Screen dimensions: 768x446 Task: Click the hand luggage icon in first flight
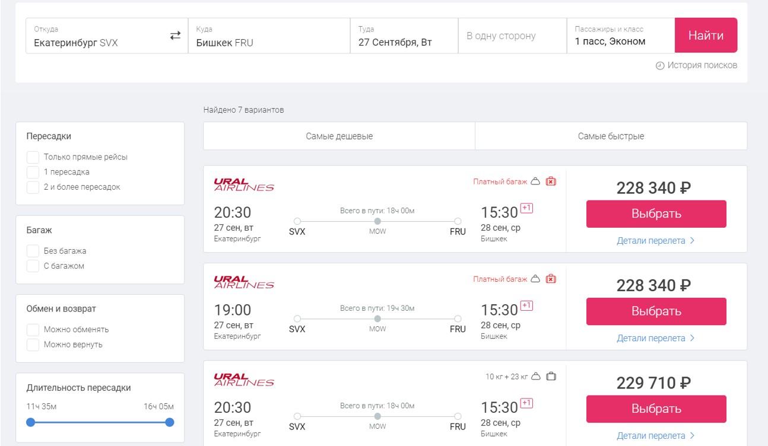pyautogui.click(x=535, y=181)
